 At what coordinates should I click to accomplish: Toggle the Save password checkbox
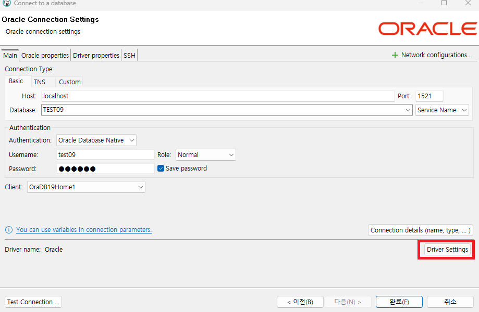pos(161,168)
